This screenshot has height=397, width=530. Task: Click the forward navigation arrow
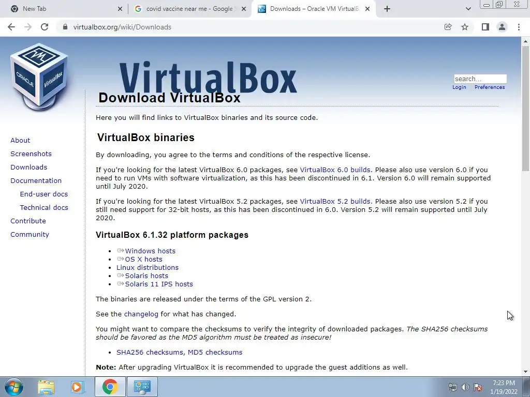tap(28, 27)
